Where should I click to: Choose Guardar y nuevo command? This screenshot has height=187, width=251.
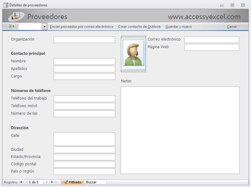point(179,26)
